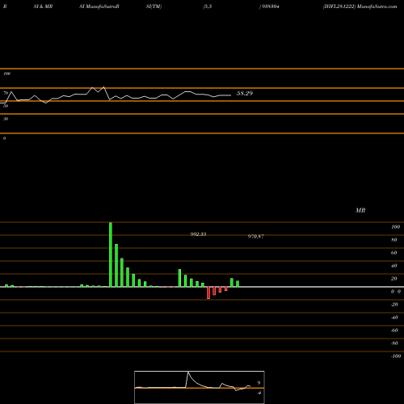This screenshot has height=404, width=404.
Task: Click the MR axis label -100
Action: tap(396, 356)
